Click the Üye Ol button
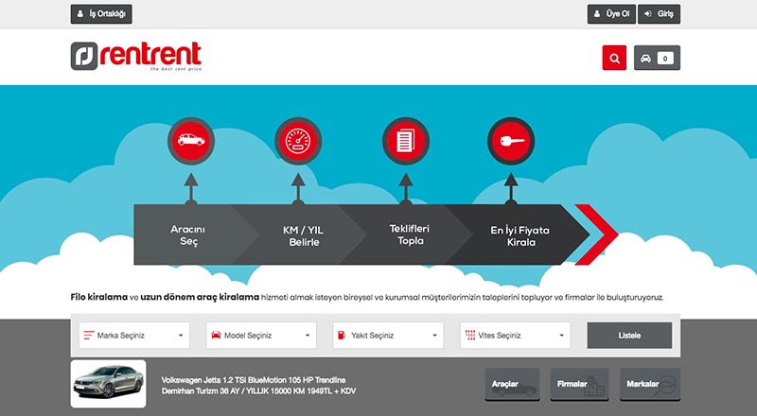757x416 pixels. (x=610, y=14)
